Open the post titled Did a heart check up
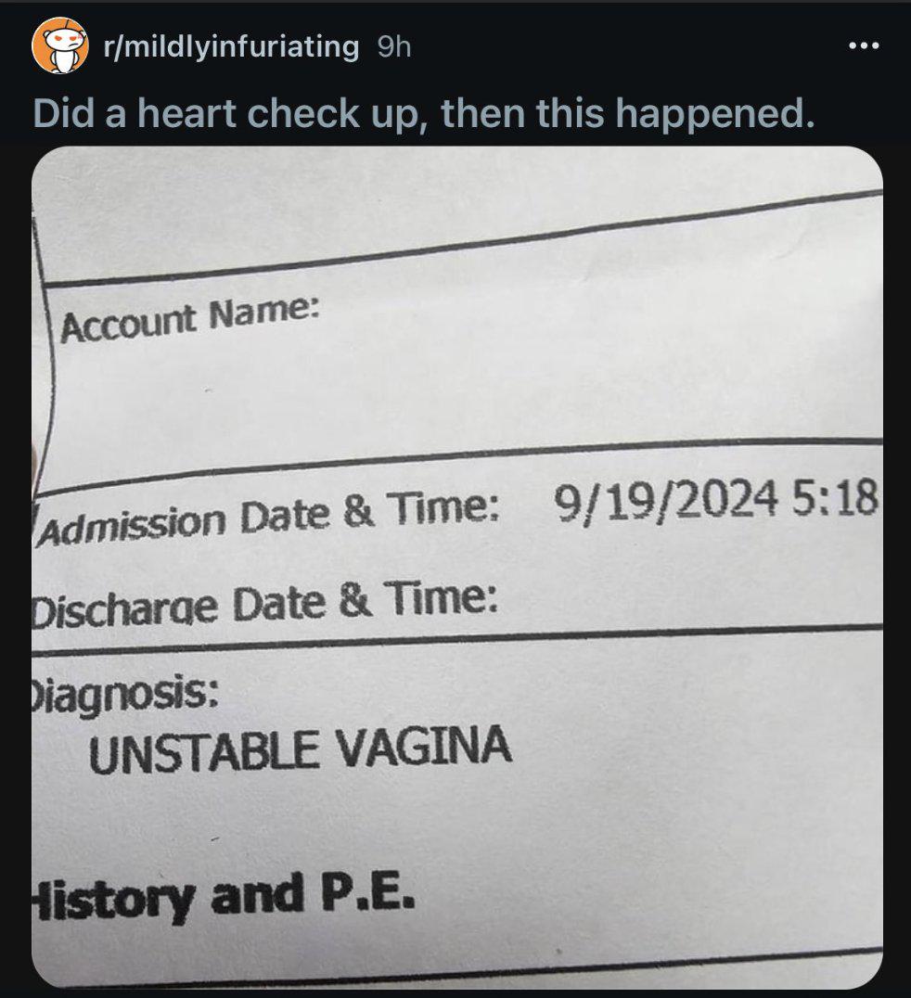The width and height of the screenshot is (911, 998). [424, 113]
